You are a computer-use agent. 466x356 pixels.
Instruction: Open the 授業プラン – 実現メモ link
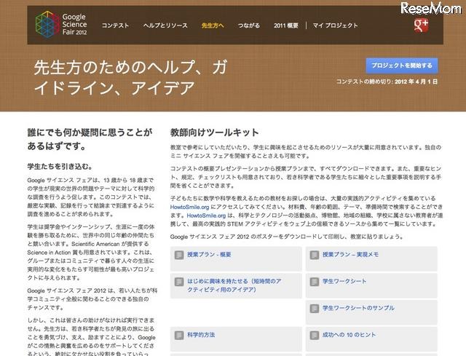tap(351, 254)
